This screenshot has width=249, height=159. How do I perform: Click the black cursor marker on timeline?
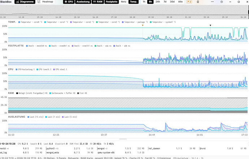[x=210, y=25]
